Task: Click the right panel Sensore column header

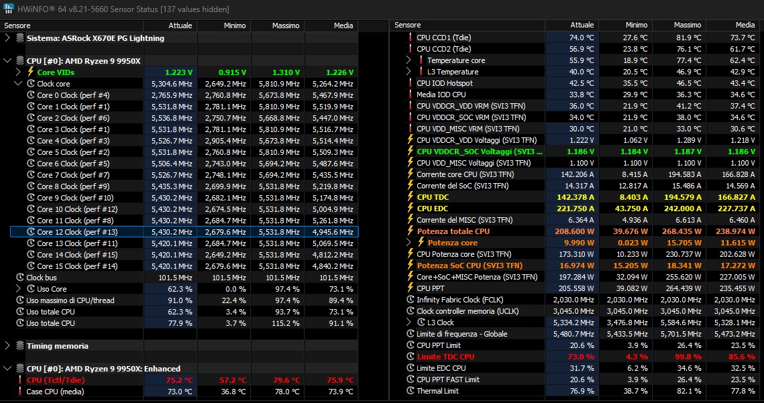Action: [468, 25]
